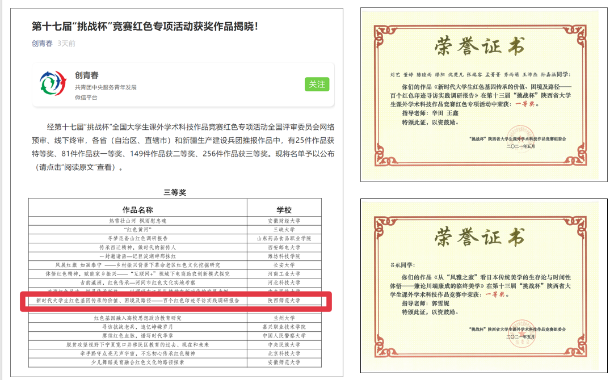Click the red-boxed 新时代大学生红色基因 row
This screenshot has height=380, width=614.
(x=137, y=301)
